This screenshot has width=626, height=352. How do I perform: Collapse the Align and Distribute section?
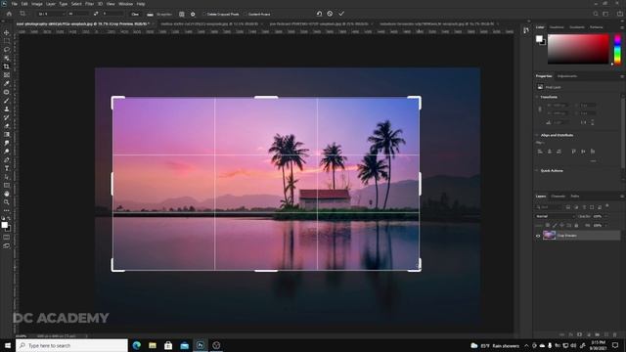click(x=537, y=135)
